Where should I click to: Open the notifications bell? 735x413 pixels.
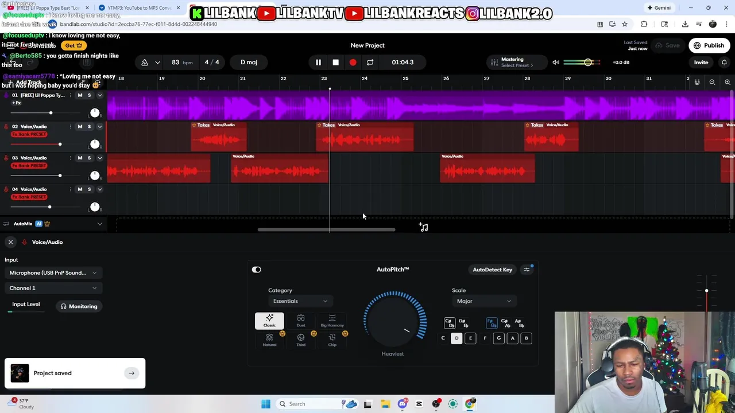(724, 62)
